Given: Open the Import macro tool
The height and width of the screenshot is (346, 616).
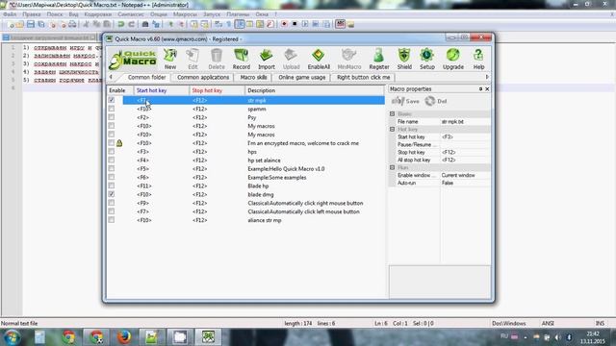Looking at the screenshot, I should 267,60.
